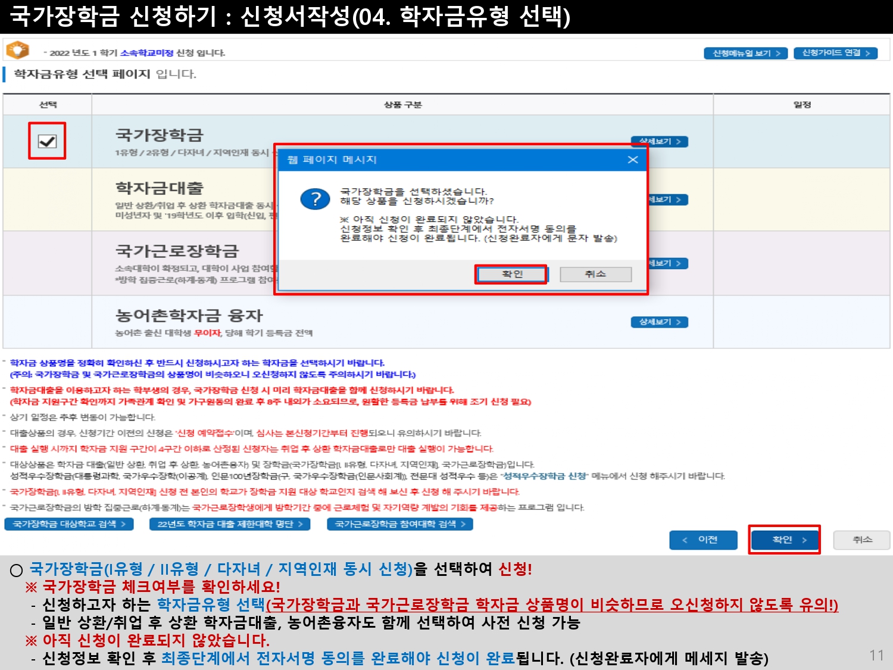Click the 일정 column header
This screenshot has height=670, width=893.
(x=802, y=105)
